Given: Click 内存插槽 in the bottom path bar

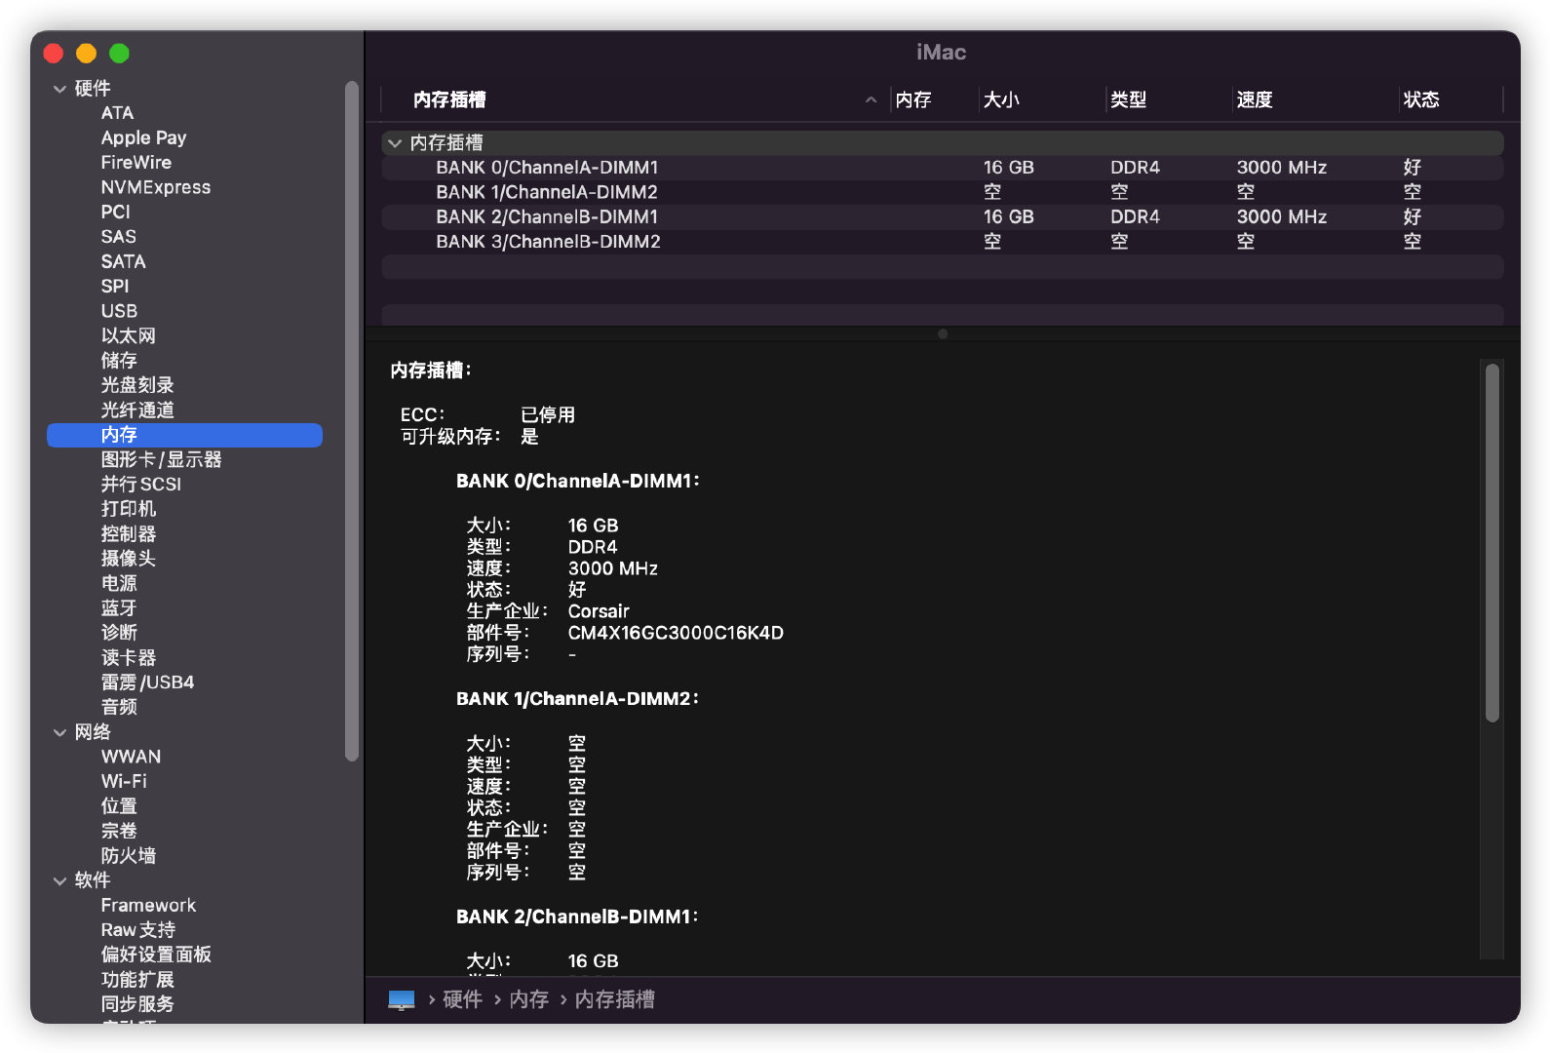Looking at the screenshot, I should tap(614, 999).
